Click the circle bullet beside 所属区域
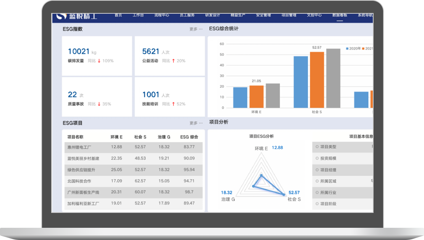424x240 pixels. [317, 181]
